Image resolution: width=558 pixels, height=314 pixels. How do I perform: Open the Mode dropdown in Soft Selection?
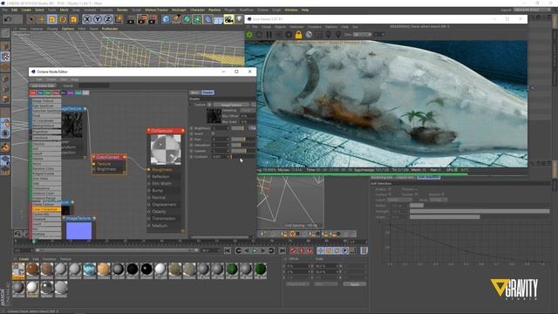tap(438, 200)
